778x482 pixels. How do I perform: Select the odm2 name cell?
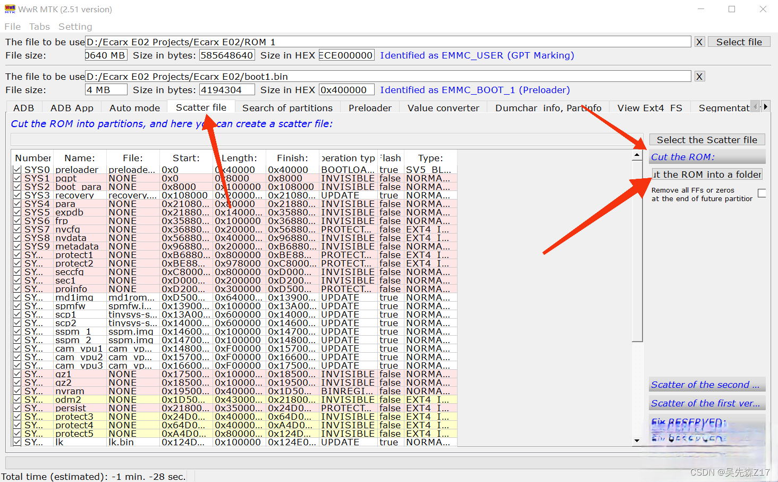pos(80,400)
